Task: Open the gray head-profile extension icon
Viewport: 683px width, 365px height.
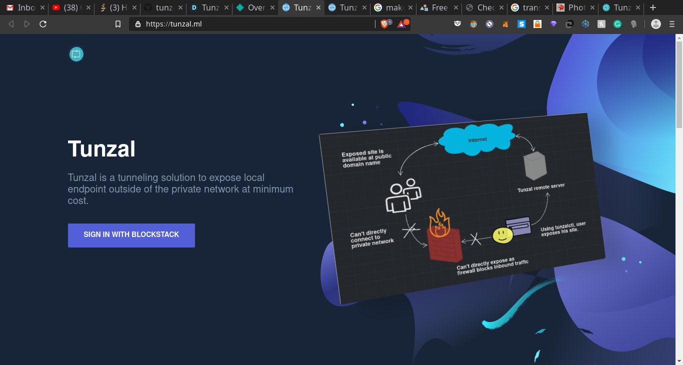Action: [633, 23]
